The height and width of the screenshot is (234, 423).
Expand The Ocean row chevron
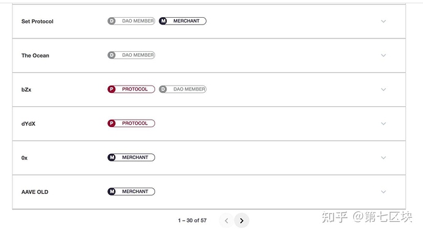click(x=383, y=56)
